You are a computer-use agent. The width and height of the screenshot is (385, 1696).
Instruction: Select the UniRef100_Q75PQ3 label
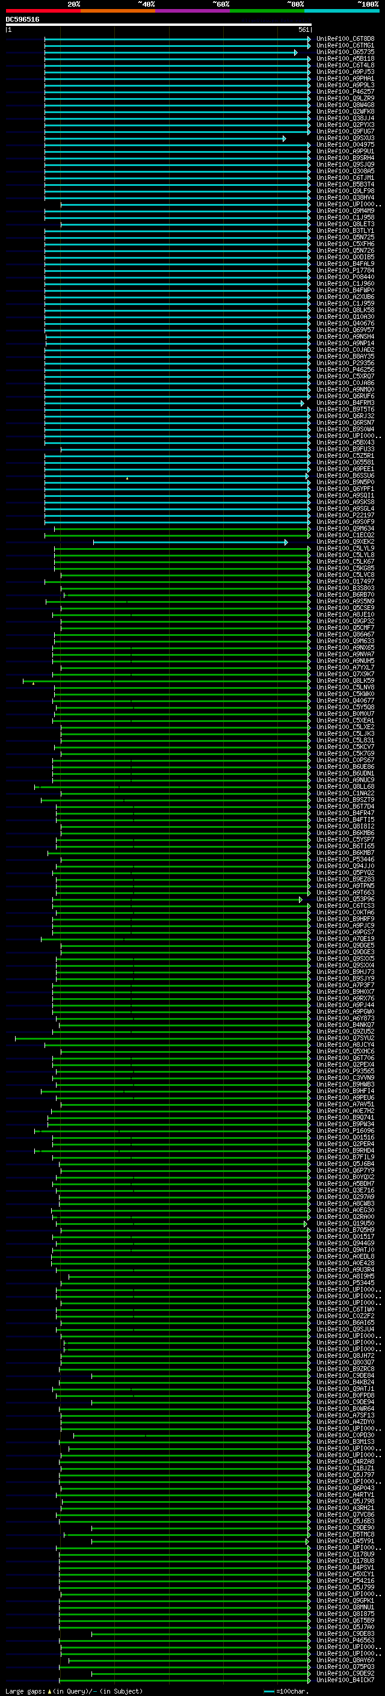[x=345, y=1667]
